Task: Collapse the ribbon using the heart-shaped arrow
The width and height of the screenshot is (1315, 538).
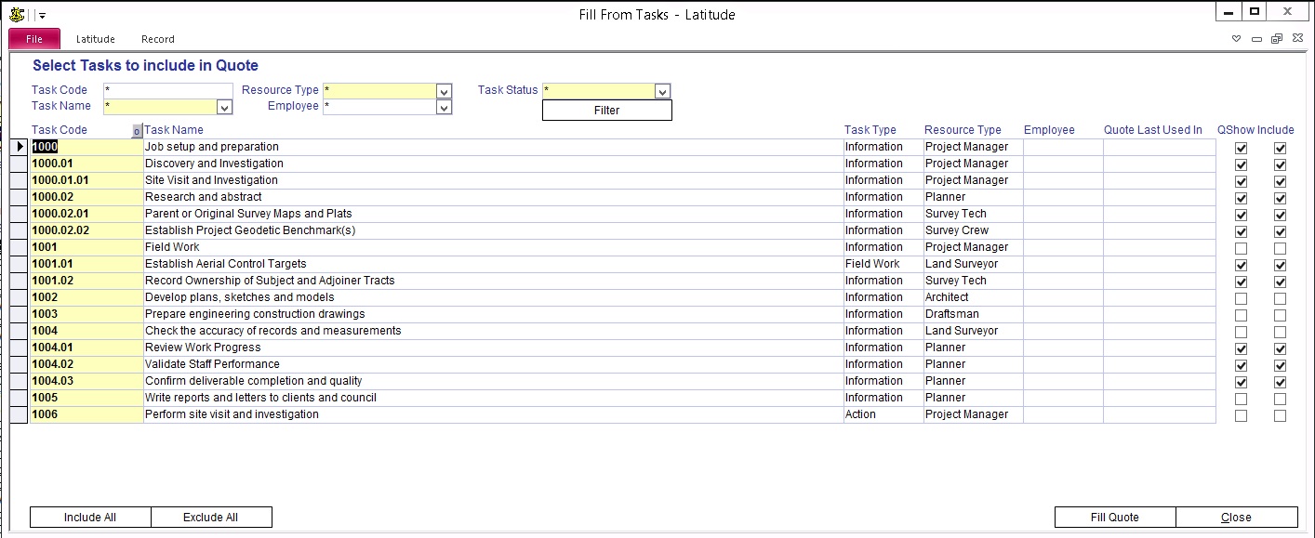Action: click(x=1236, y=39)
